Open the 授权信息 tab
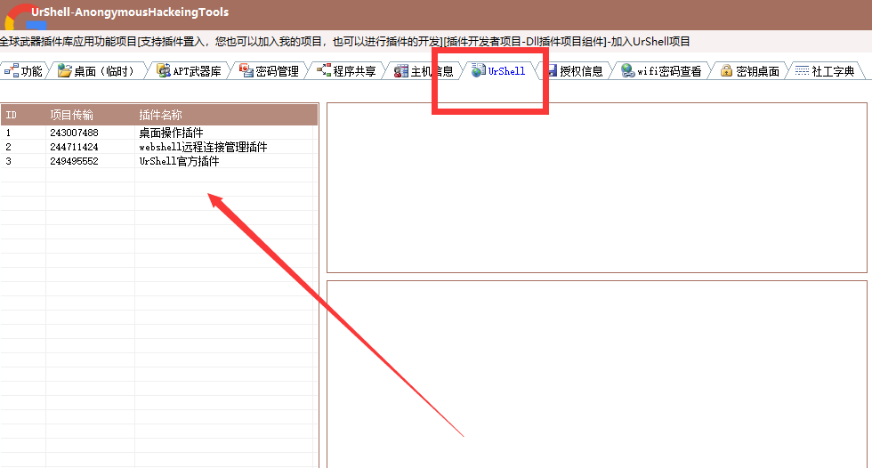This screenshot has height=468, width=872. (576, 71)
